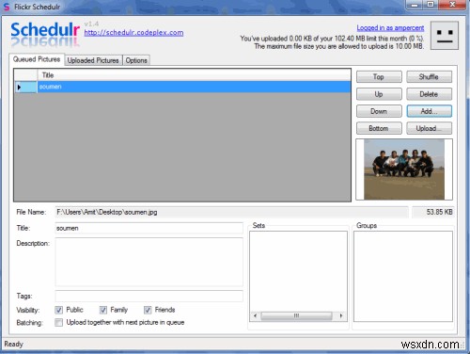Image resolution: width=470 pixels, height=354 pixels.
Task: Toggle the Public visibility checkbox
Action: pyautogui.click(x=58, y=310)
